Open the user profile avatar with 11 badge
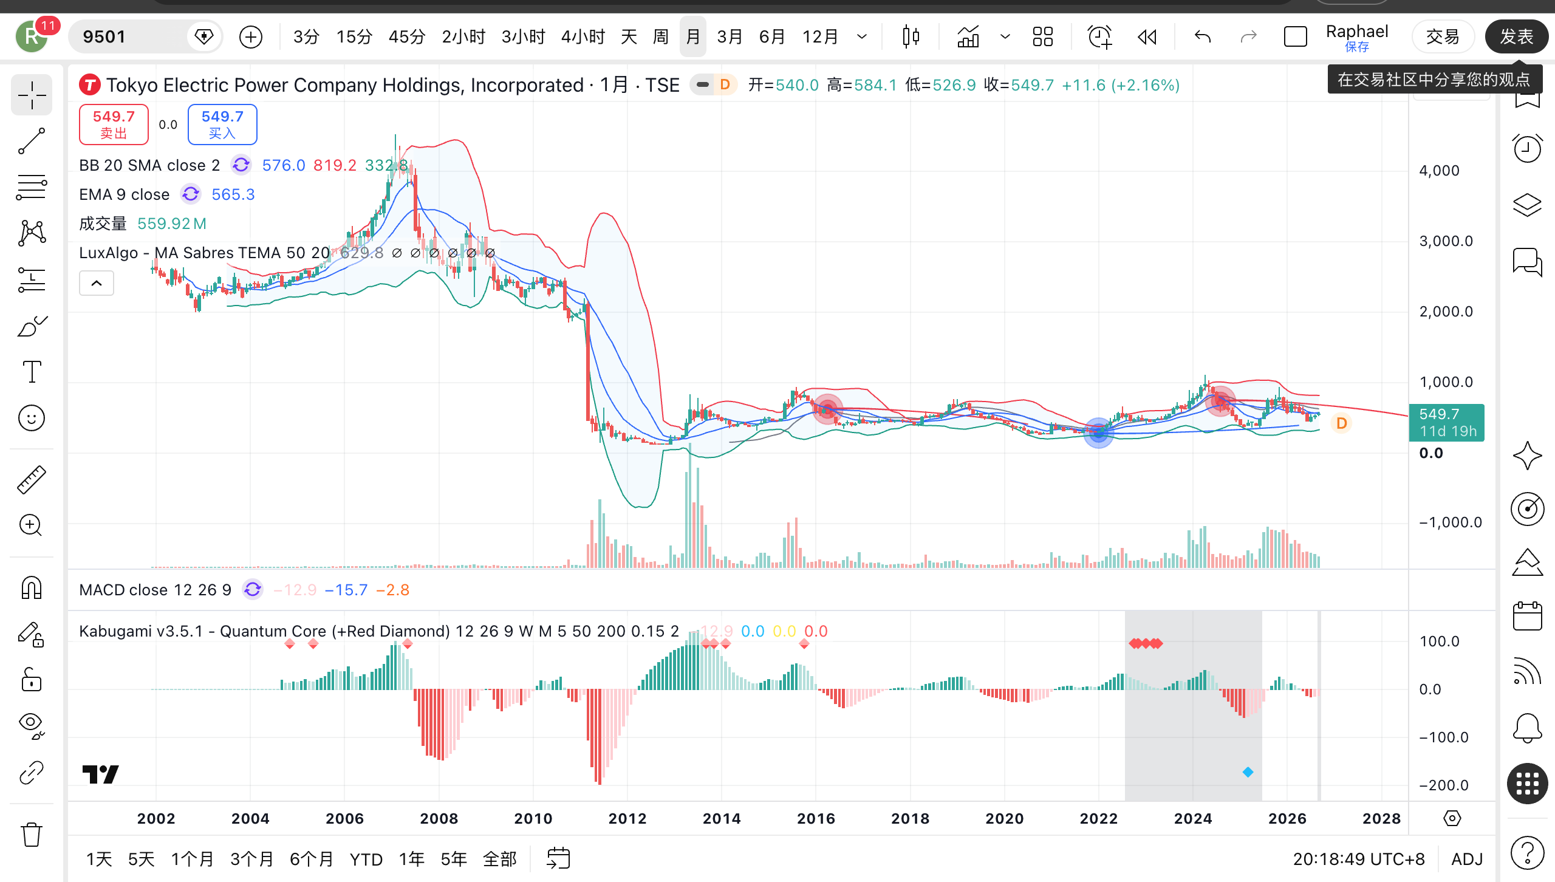The width and height of the screenshot is (1555, 882). click(x=32, y=37)
